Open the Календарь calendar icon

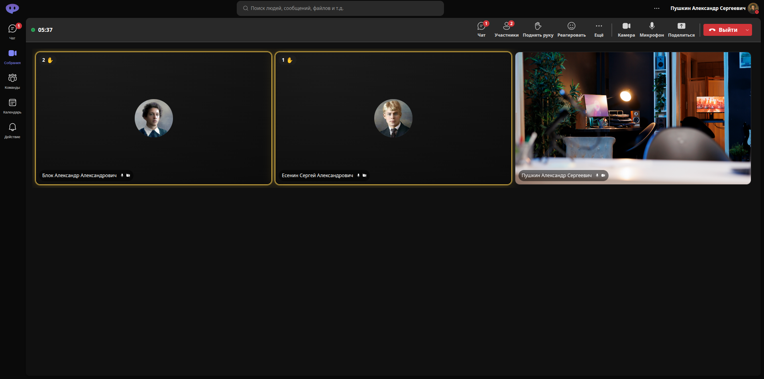tap(12, 106)
